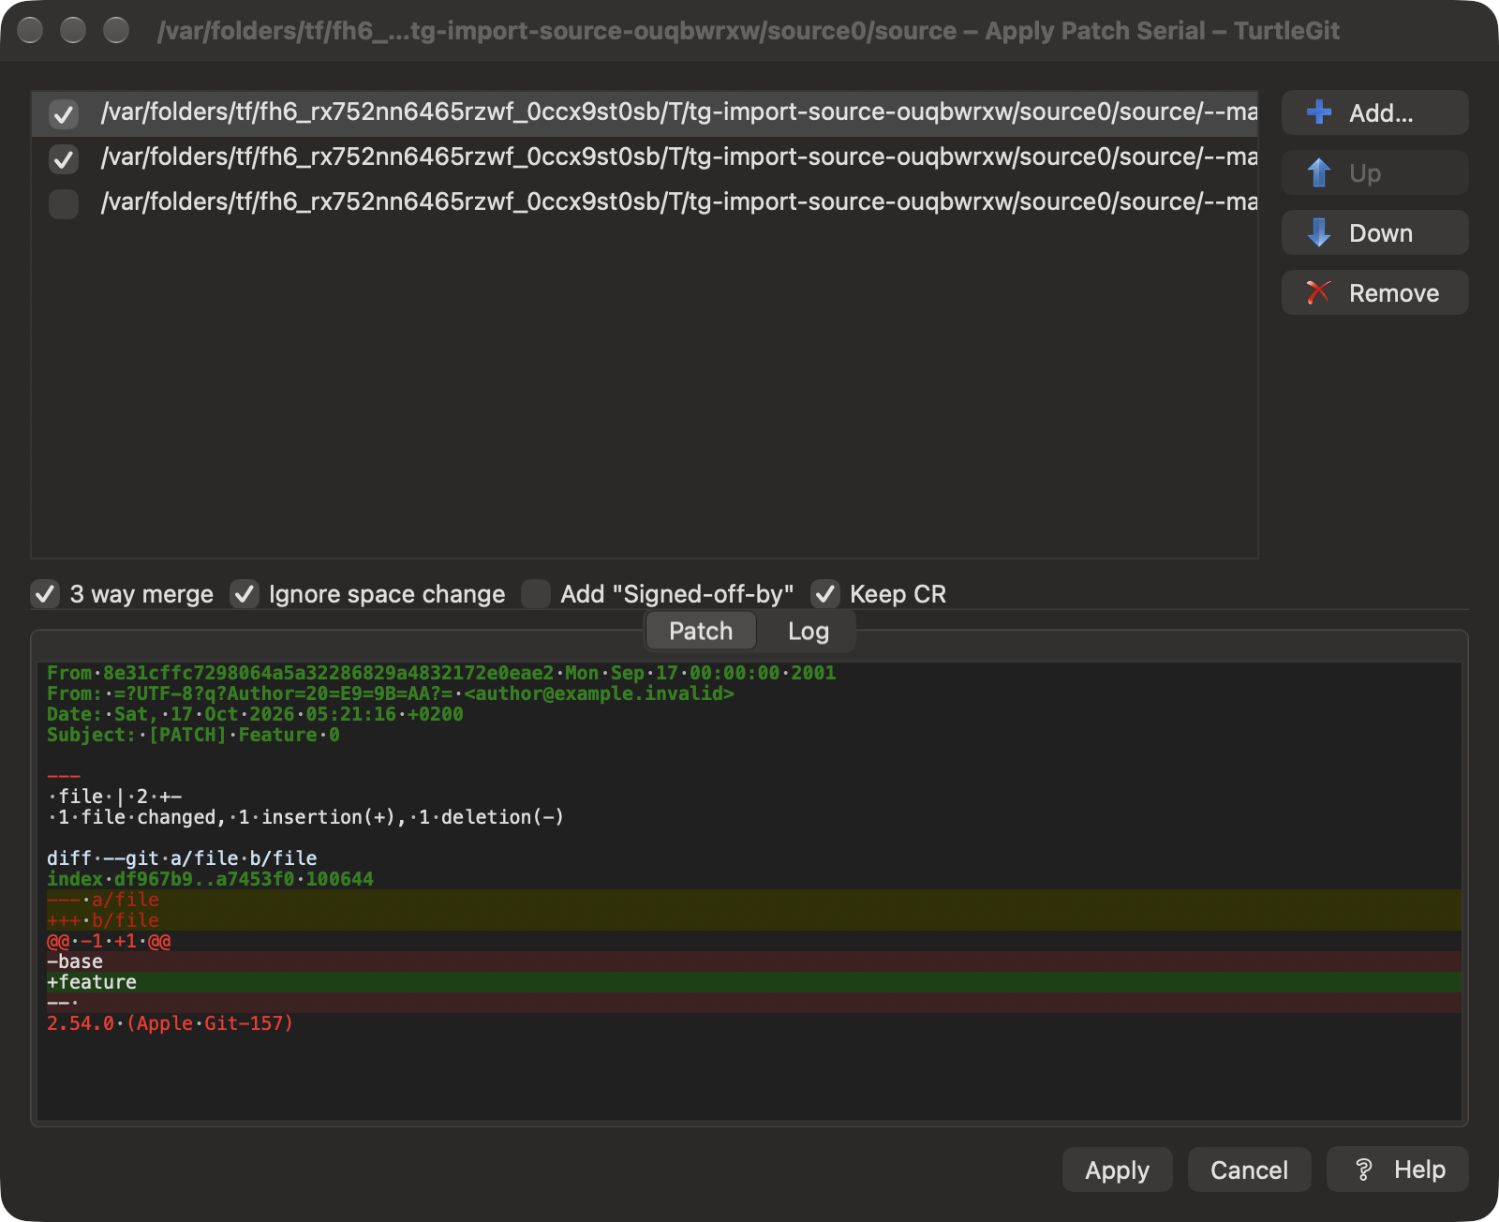Click the blue Down arrow icon

1319,232
